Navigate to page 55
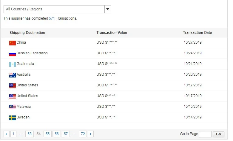The height and width of the screenshot is (141, 233). (47, 134)
